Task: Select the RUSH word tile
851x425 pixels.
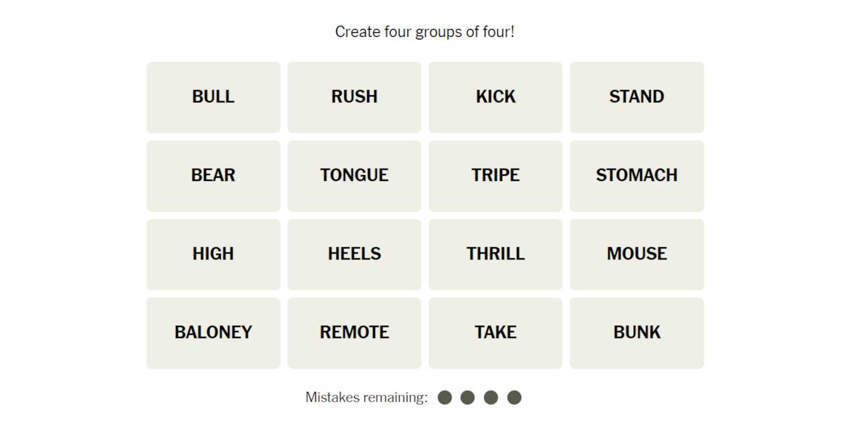Action: click(x=354, y=97)
